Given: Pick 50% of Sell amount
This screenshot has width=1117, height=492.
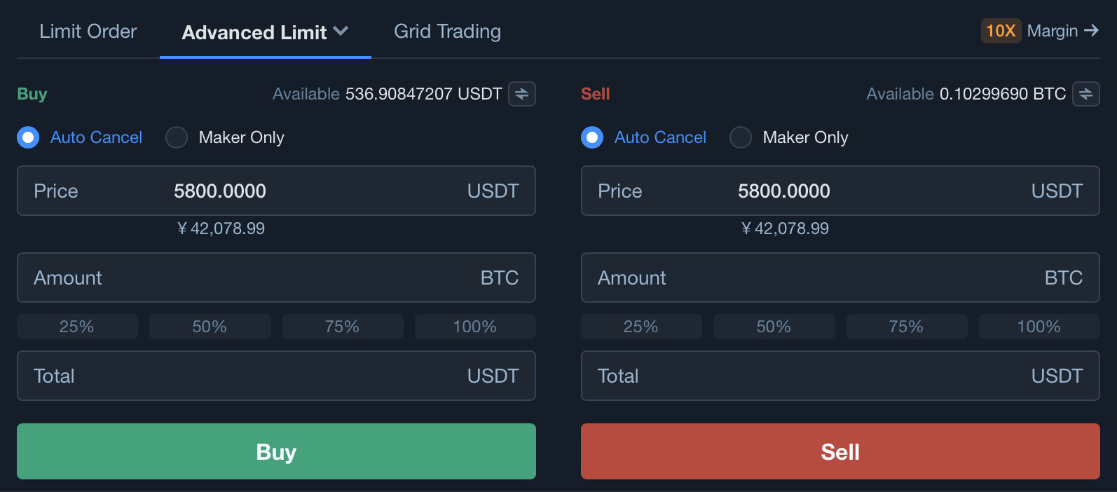Looking at the screenshot, I should [774, 327].
